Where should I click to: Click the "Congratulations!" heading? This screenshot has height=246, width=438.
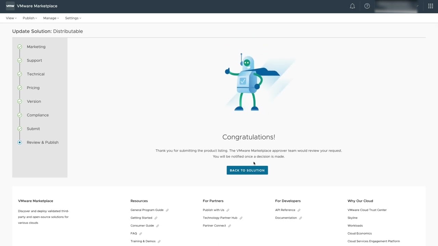pos(249,137)
